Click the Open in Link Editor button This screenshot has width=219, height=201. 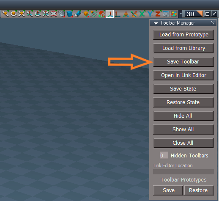[183, 75]
